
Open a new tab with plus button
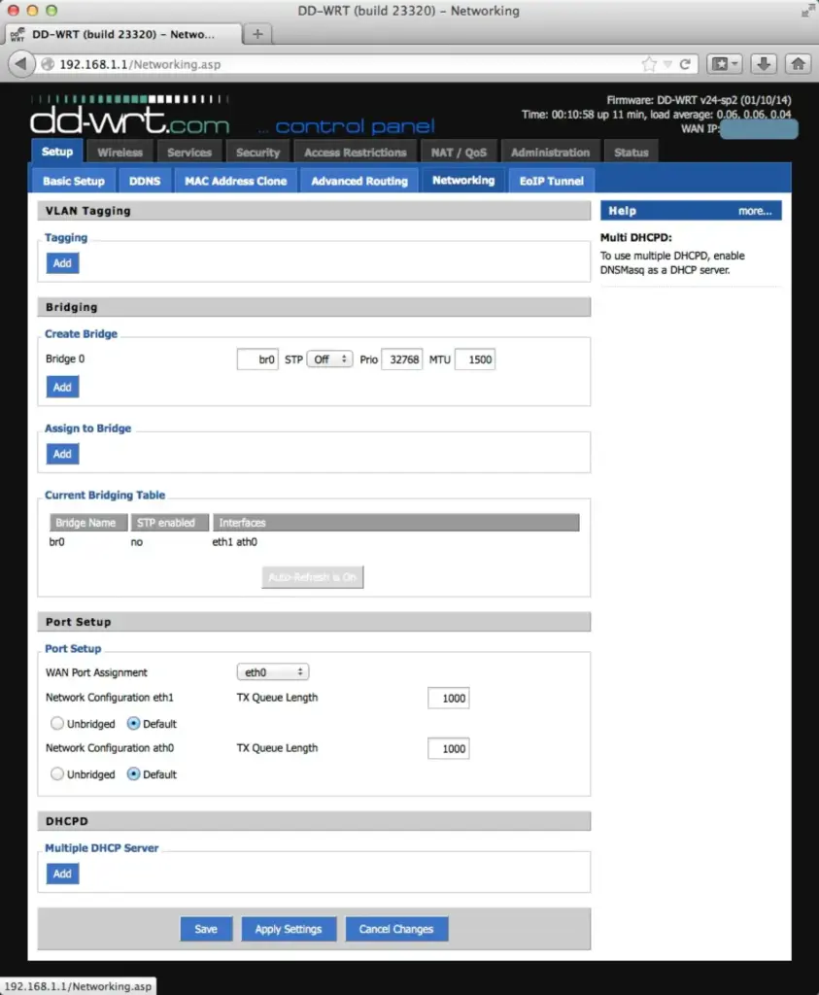click(257, 34)
